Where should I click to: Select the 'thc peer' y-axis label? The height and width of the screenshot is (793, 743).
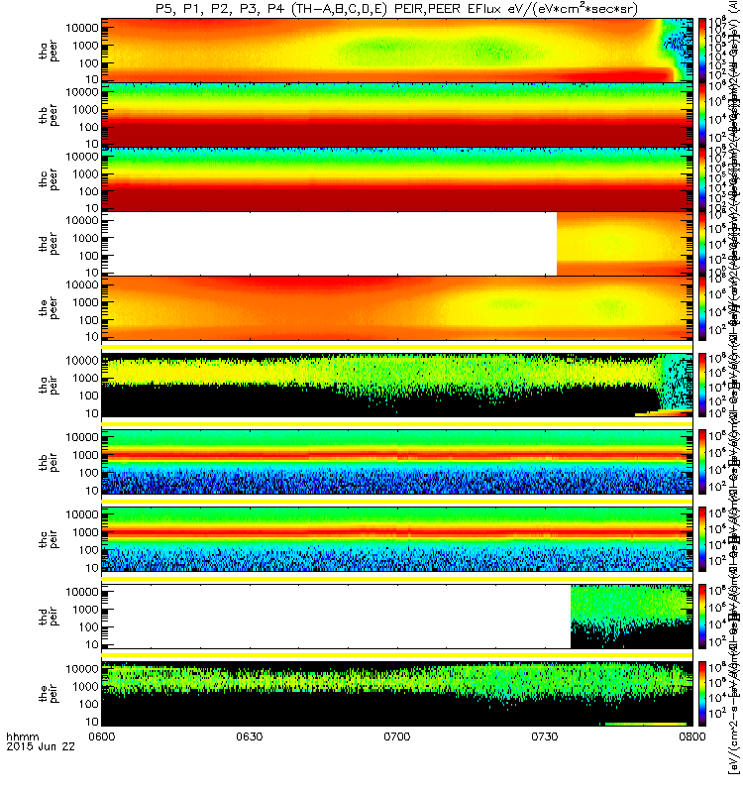49,179
